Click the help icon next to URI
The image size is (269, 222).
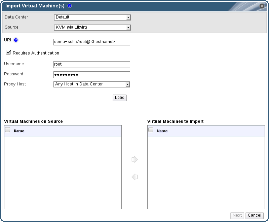click(x=16, y=40)
